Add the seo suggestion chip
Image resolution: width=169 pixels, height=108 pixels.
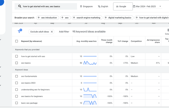coord(65,18)
